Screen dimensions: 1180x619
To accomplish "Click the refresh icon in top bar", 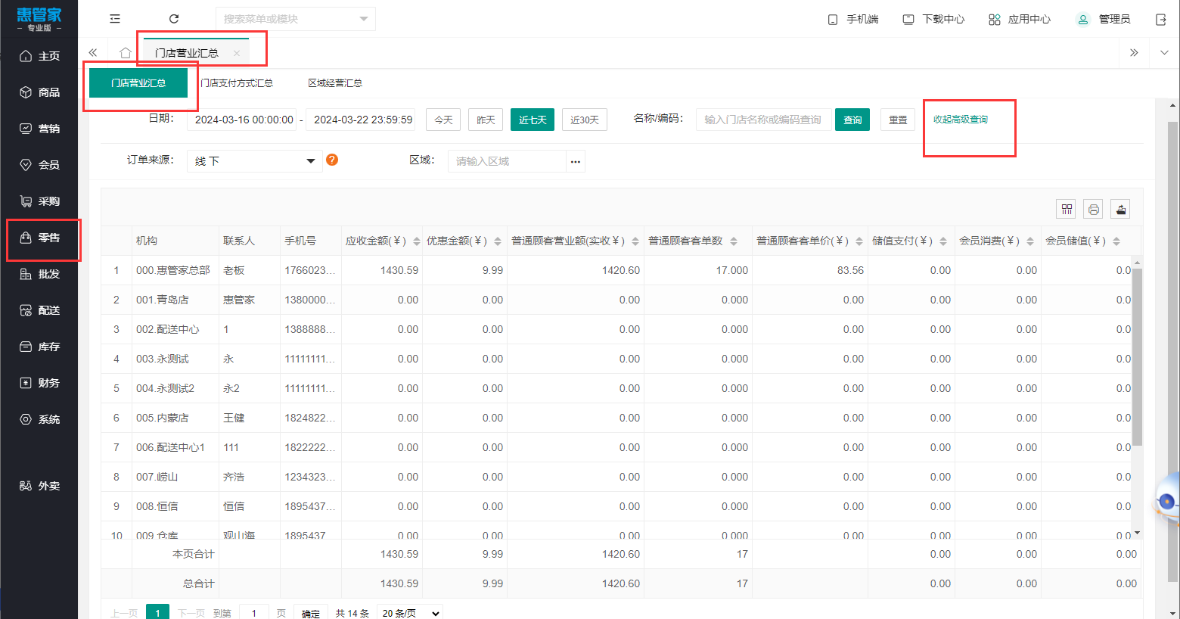I will click(x=174, y=19).
